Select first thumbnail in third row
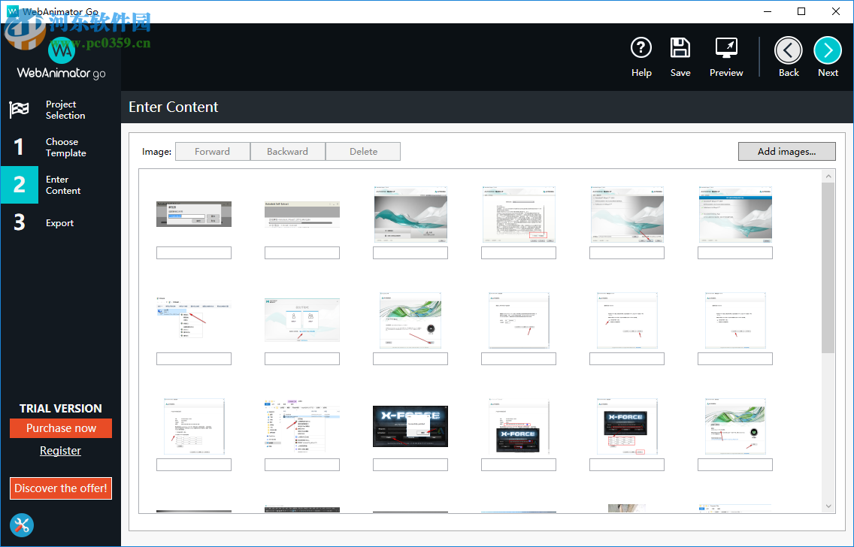 (194, 425)
